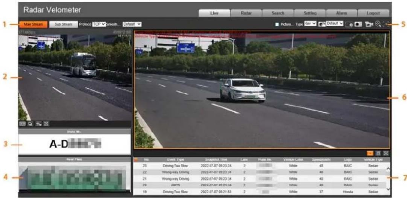The width and height of the screenshot is (407, 198).
Task: Open the Smoothness Default dropdown
Action: tap(132, 24)
